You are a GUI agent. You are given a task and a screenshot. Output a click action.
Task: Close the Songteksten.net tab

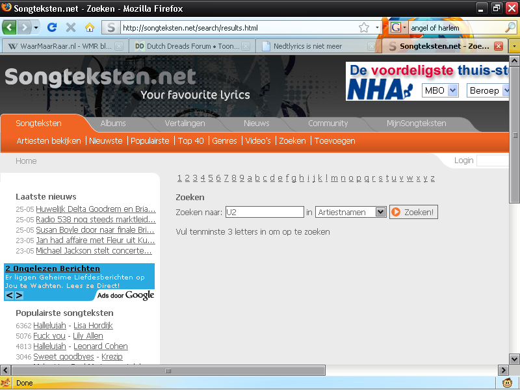point(499,46)
